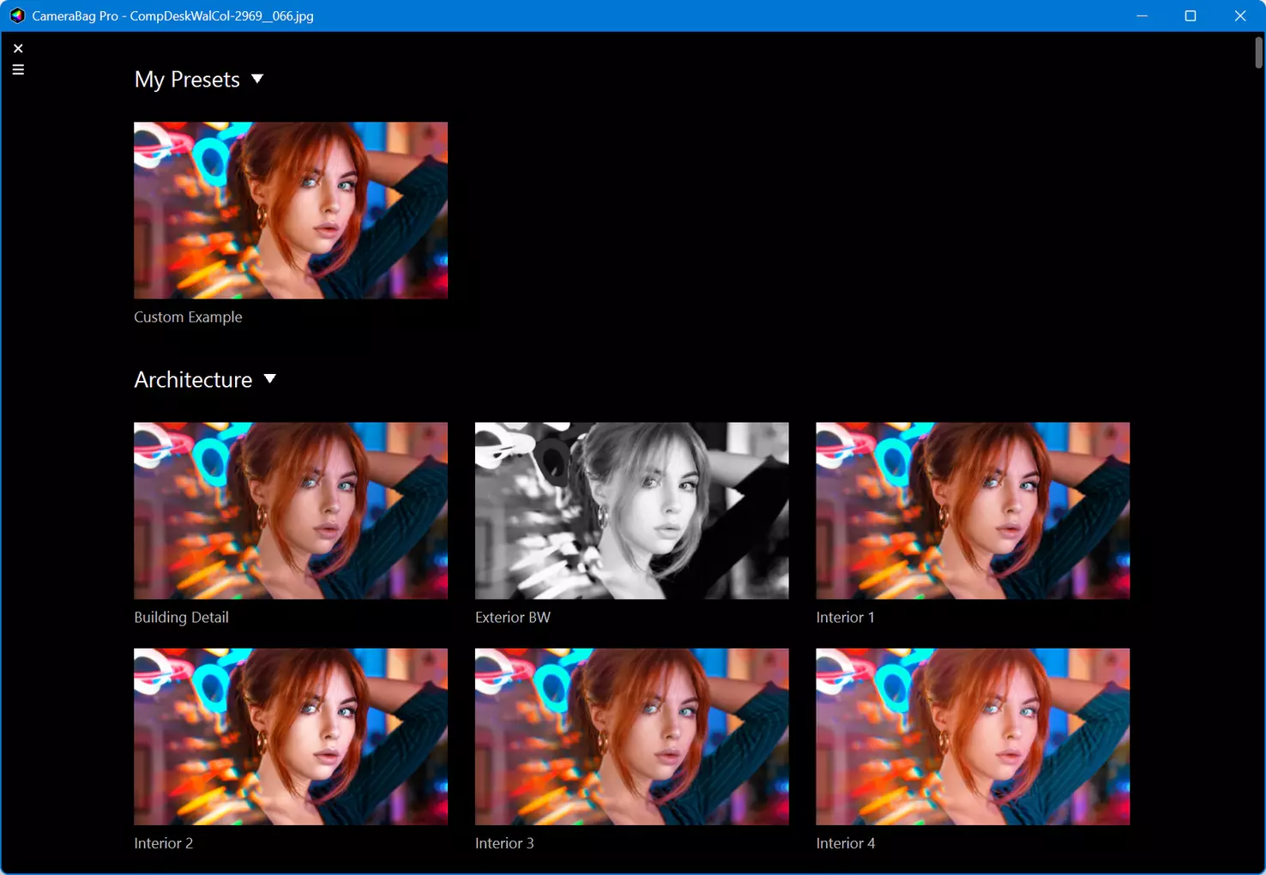
Task: Collapse the Architecture section arrow
Action: [270, 379]
